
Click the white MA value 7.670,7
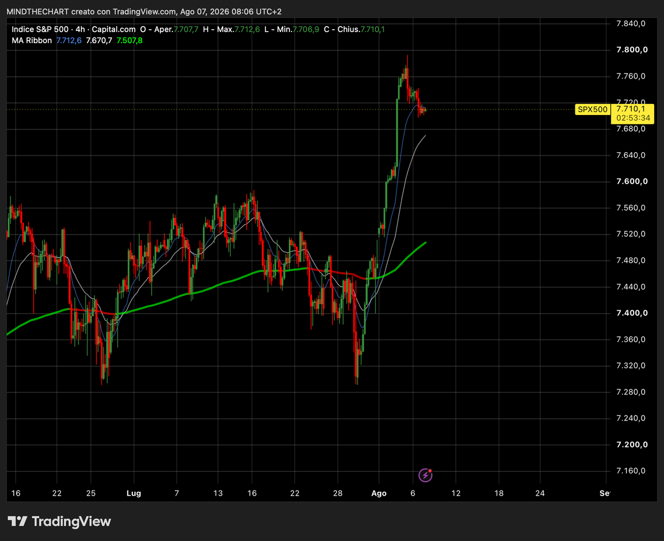coord(100,40)
